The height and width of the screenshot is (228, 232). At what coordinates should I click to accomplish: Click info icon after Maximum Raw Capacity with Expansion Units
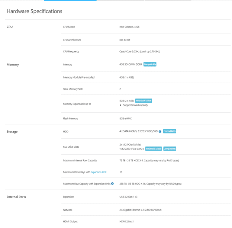coord(112,184)
